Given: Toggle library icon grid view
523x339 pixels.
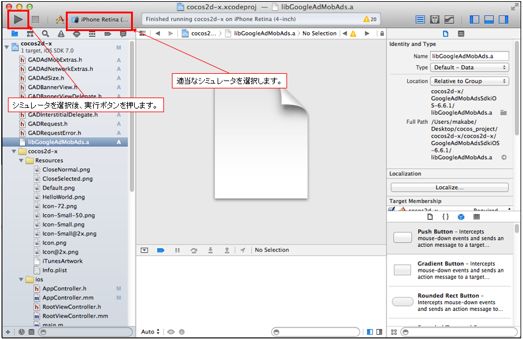Looking at the screenshot, I should point(394,332).
